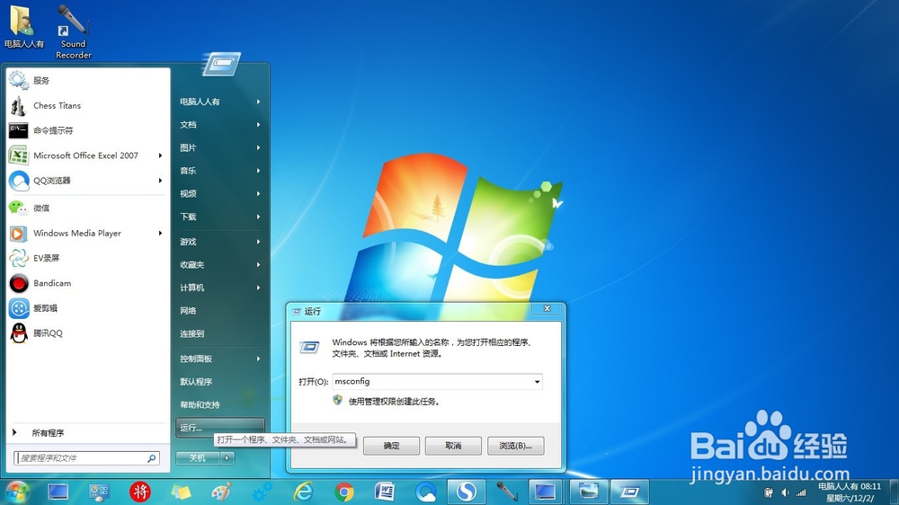
Task: Click user account picture atop Start menu
Action: [221, 64]
